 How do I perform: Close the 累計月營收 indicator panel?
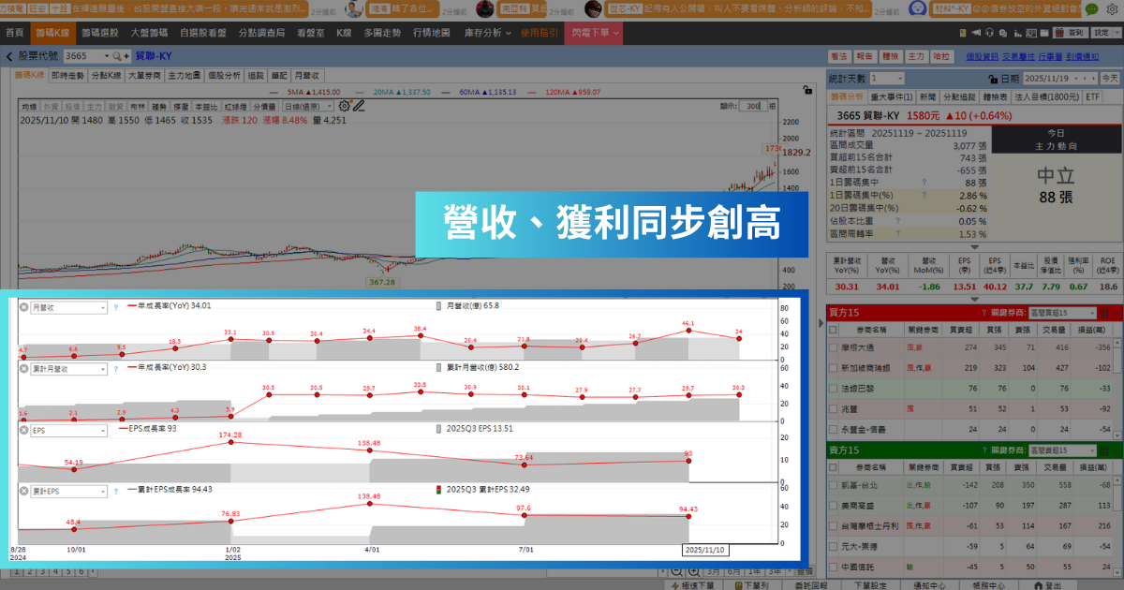24,368
